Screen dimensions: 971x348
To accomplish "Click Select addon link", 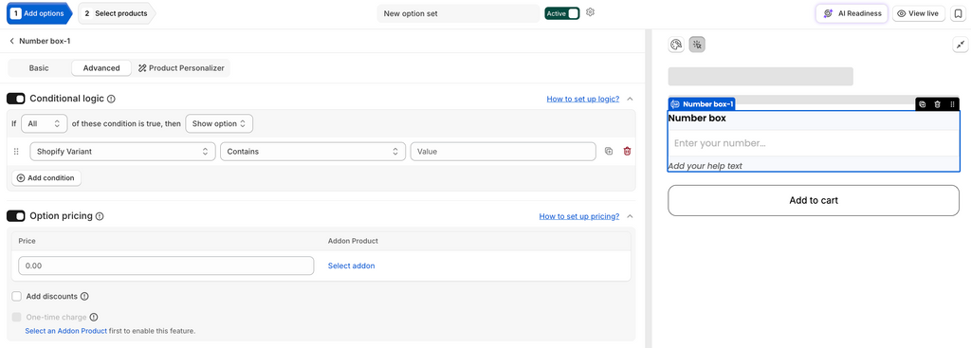I will pyautogui.click(x=351, y=266).
